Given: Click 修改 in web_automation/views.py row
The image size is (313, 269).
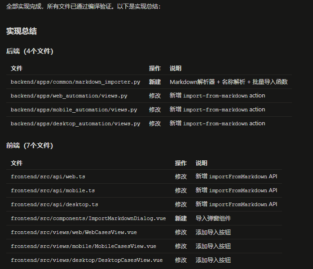Looking at the screenshot, I should pos(155,96).
